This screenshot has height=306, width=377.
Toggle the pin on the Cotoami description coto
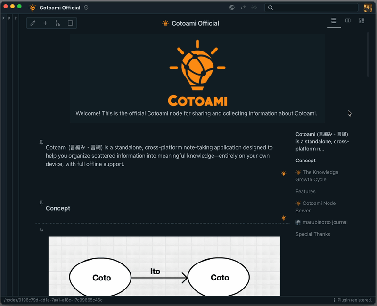[41, 142]
